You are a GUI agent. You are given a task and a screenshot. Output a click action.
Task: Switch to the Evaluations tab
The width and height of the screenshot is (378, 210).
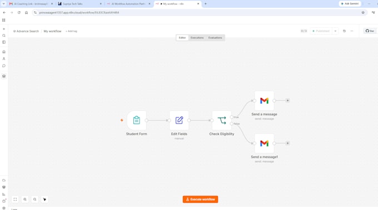(x=215, y=38)
